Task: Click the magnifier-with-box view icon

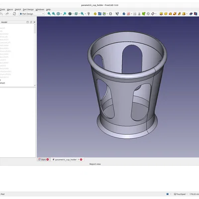Action: (x=65, y=14)
